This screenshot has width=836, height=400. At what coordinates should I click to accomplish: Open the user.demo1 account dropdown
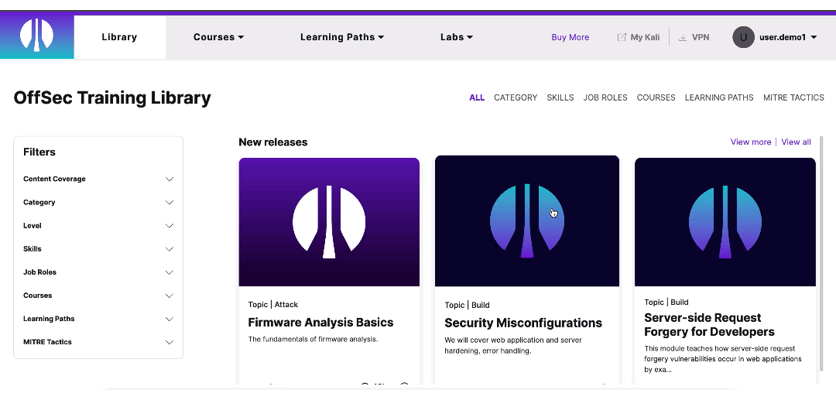click(x=788, y=37)
